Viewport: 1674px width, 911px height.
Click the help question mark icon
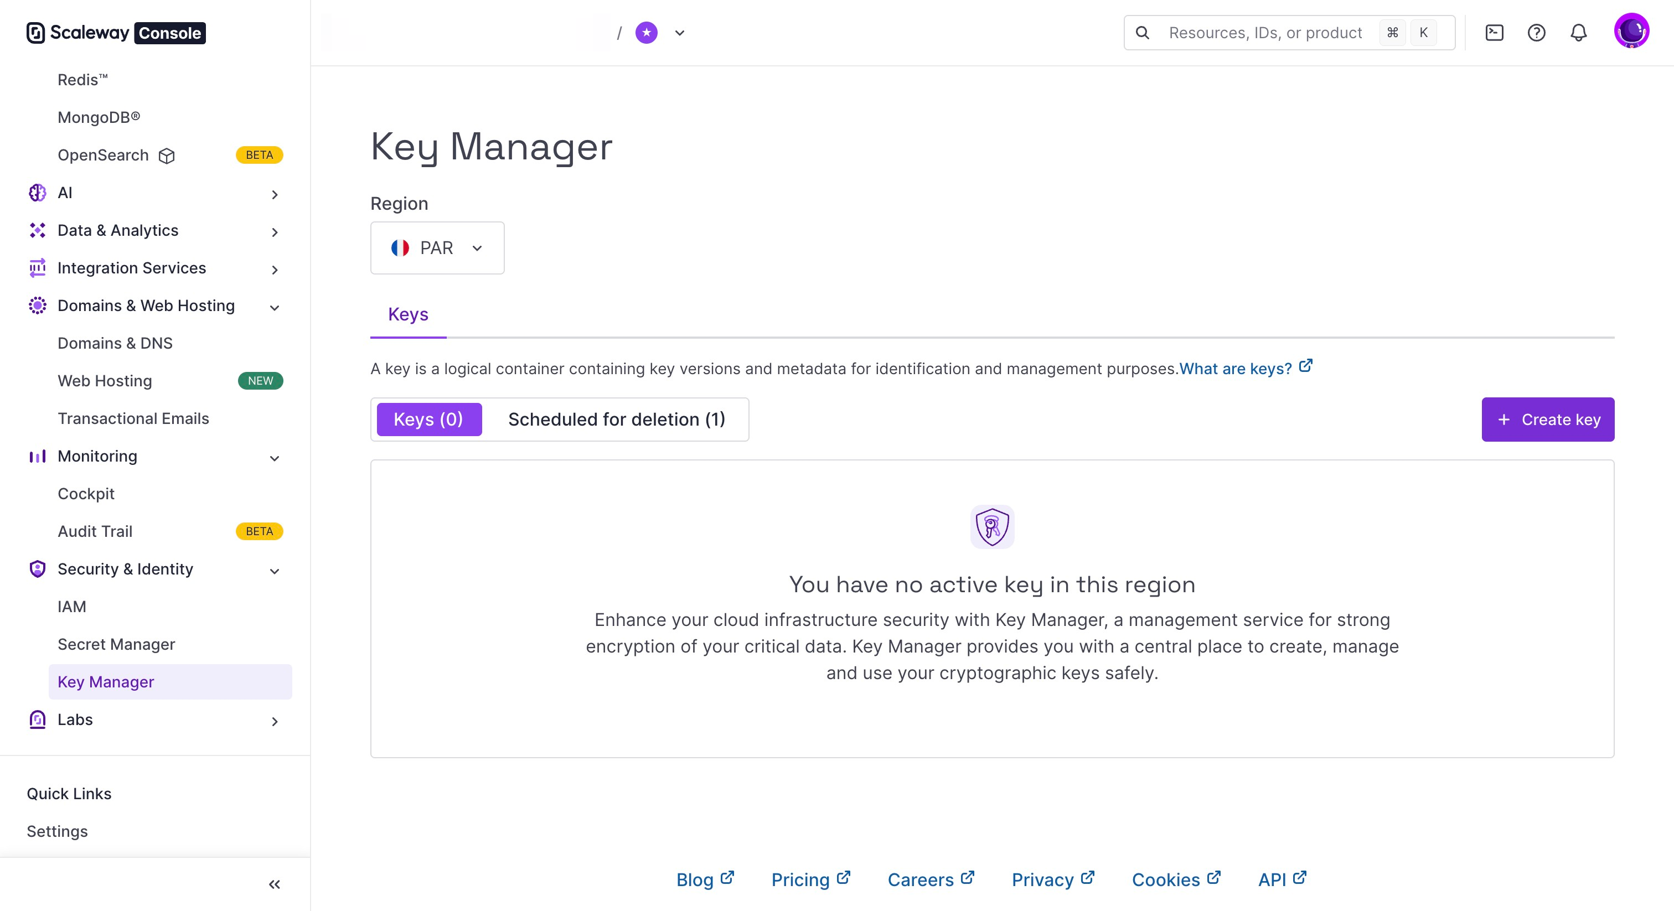coord(1536,33)
